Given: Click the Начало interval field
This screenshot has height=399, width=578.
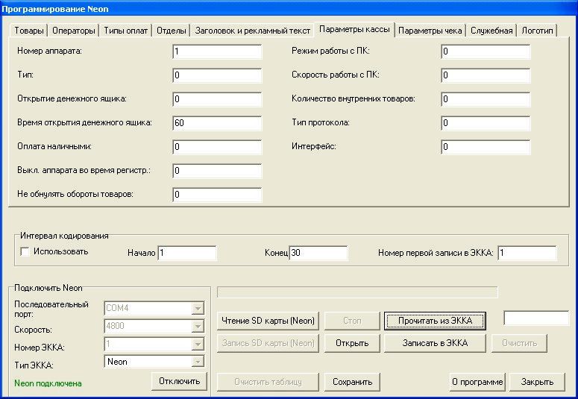Looking at the screenshot, I should coord(187,253).
